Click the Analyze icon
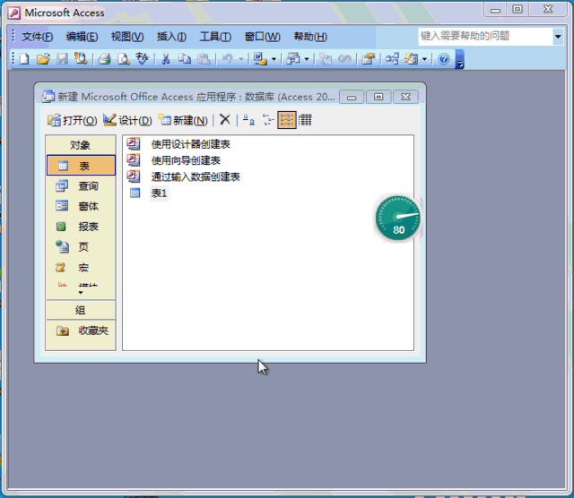574x498 pixels. [293, 59]
